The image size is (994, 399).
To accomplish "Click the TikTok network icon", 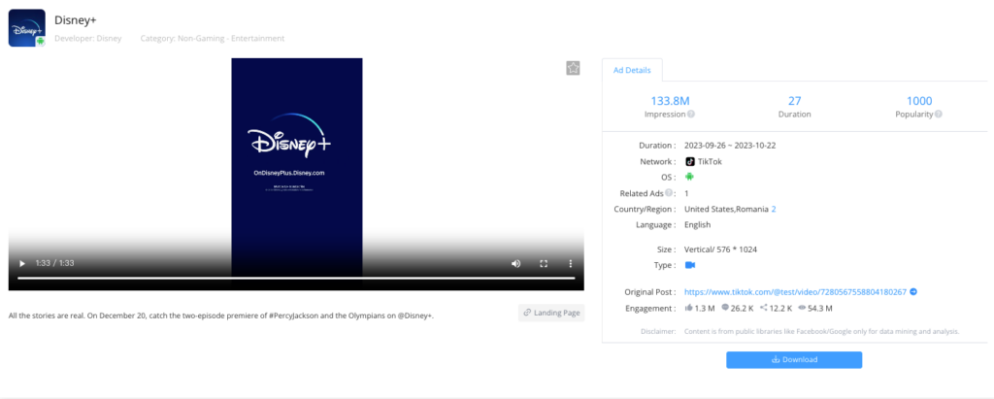I will (x=690, y=162).
